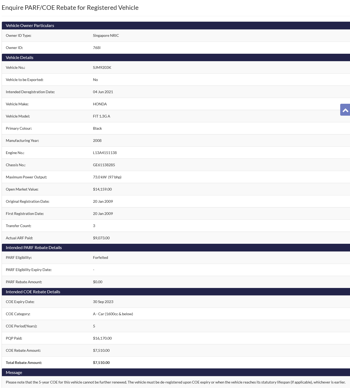Click the scroll-to-top arrow button

click(345, 110)
